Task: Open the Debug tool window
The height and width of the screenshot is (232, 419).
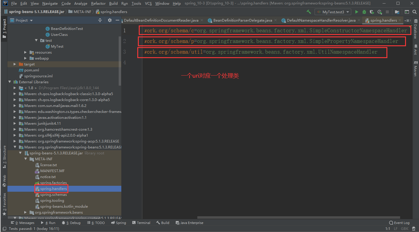Action: 71,223
